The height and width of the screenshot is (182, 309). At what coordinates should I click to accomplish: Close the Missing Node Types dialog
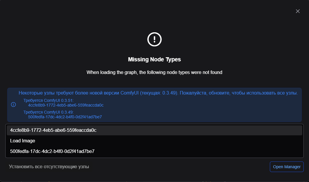point(298,11)
